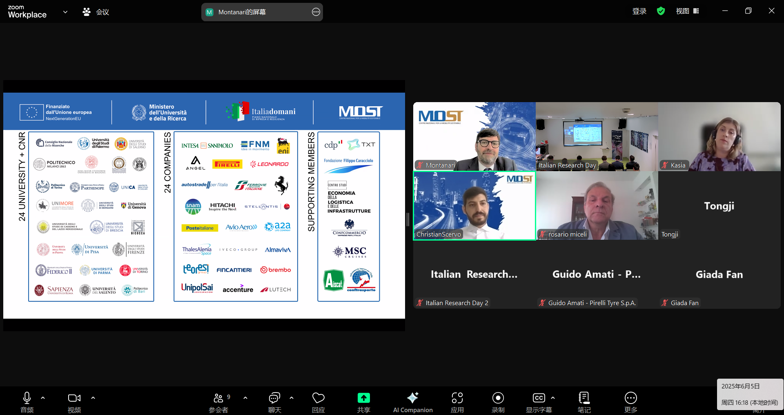Viewport: 784px width, 415px height.
Task: Expand participants options arrow
Action: pos(245,397)
